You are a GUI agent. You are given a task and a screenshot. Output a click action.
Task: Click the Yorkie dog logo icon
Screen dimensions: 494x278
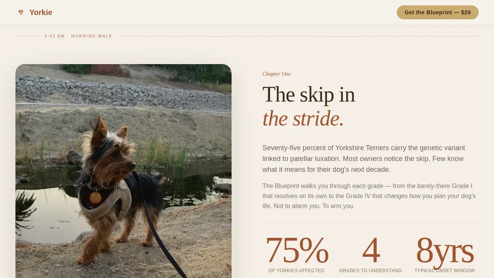[21, 12]
